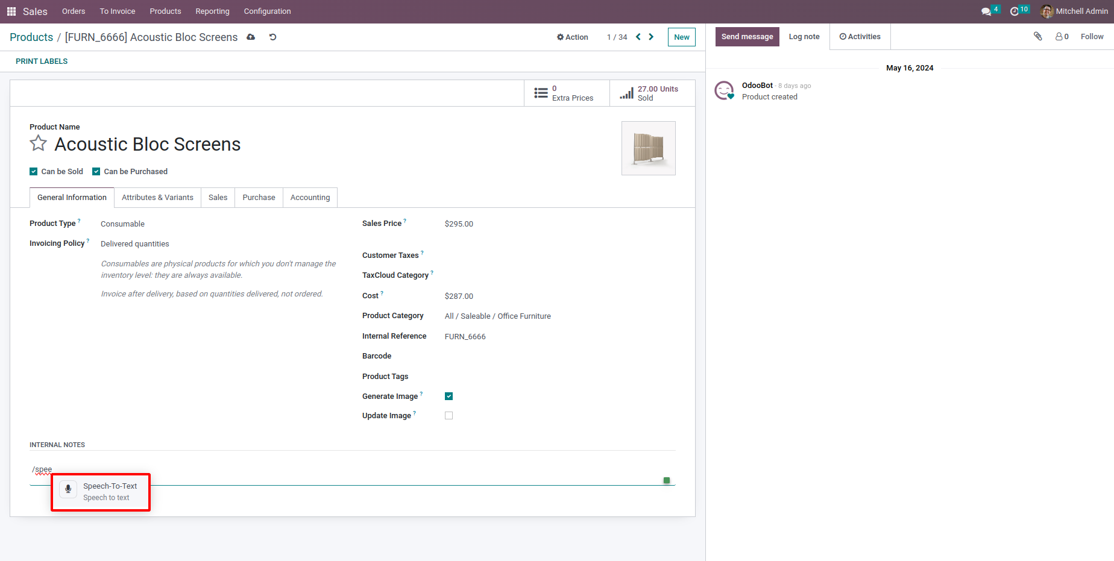Image resolution: width=1114 pixels, height=561 pixels.
Task: Check the Update Image checkbox
Action: click(x=449, y=415)
